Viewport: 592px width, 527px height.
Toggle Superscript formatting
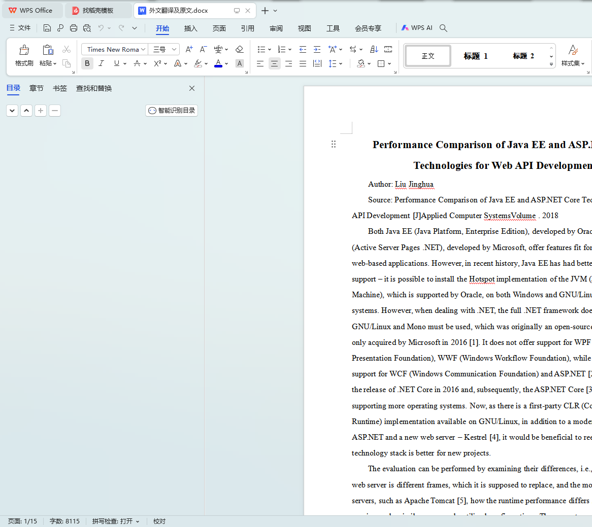pos(157,63)
